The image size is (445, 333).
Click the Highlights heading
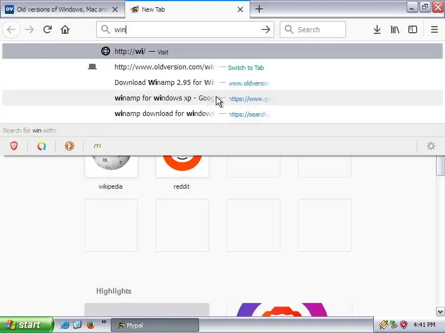coord(114,291)
